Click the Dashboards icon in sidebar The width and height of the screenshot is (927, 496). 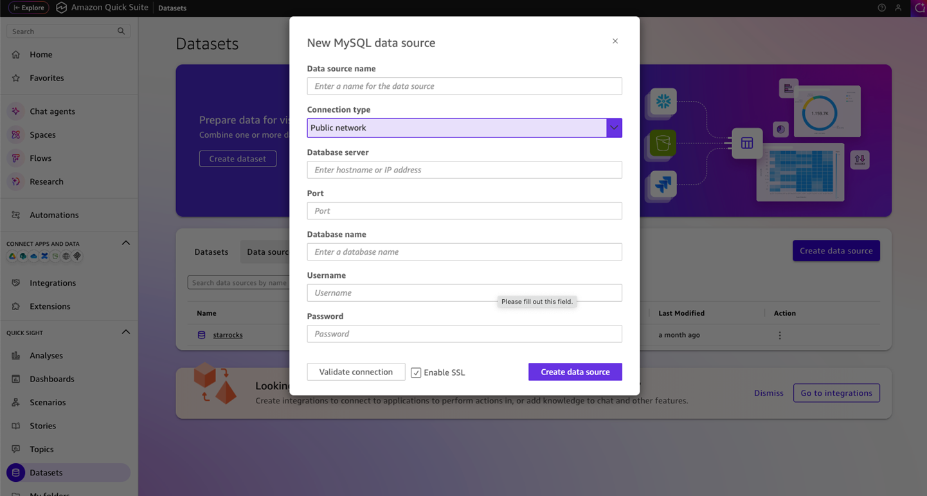[x=16, y=379]
